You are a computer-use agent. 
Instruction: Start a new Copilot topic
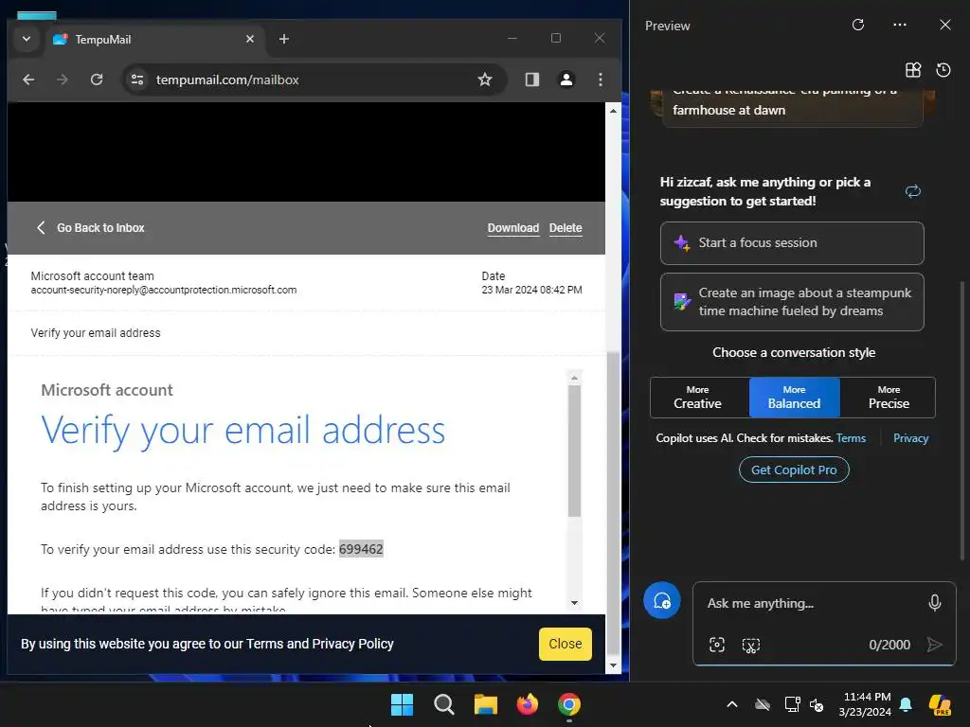pyautogui.click(x=662, y=600)
